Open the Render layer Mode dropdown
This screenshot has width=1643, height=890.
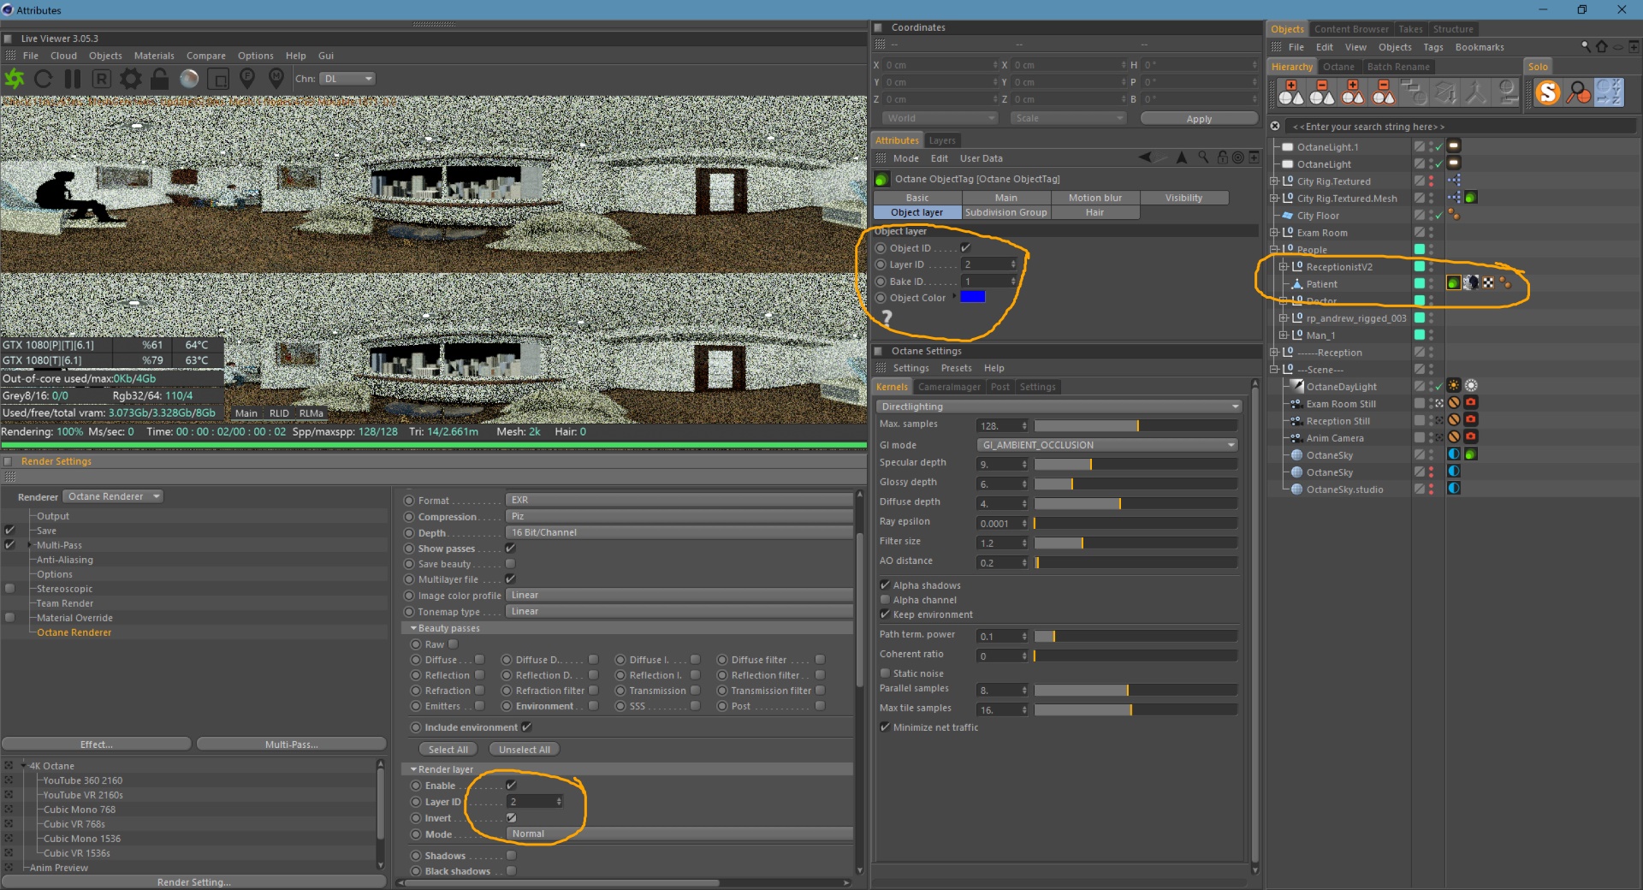tap(679, 834)
